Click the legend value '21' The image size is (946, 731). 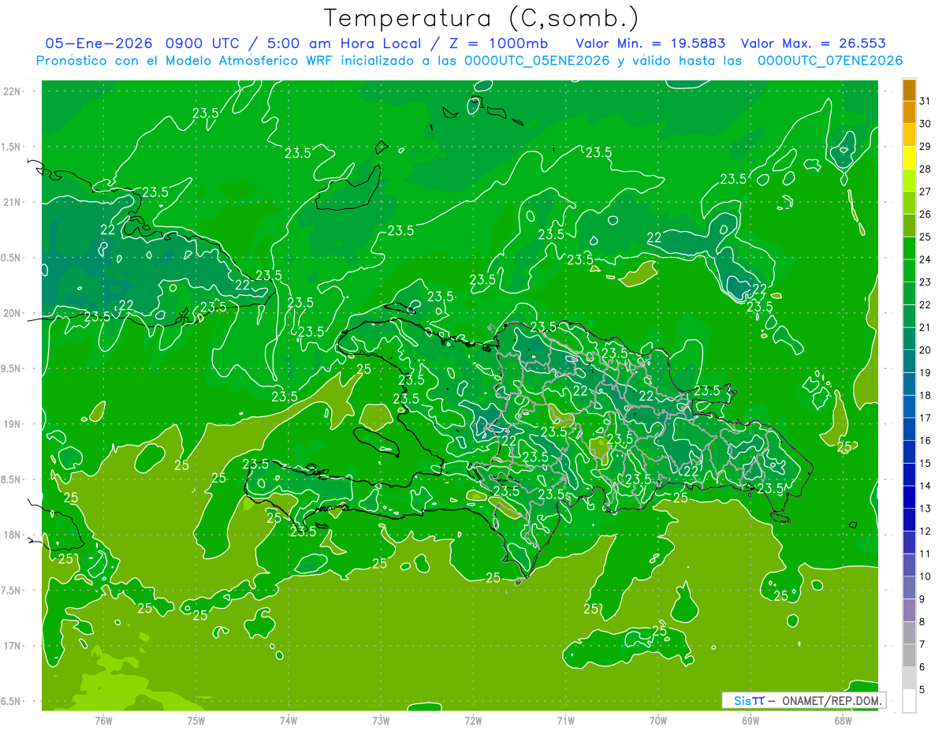point(926,327)
